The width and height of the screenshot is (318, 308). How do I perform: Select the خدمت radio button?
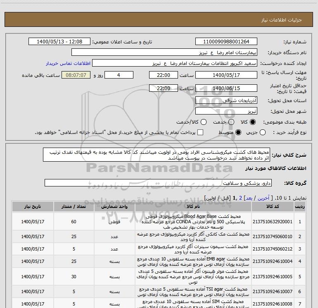pos(231,122)
